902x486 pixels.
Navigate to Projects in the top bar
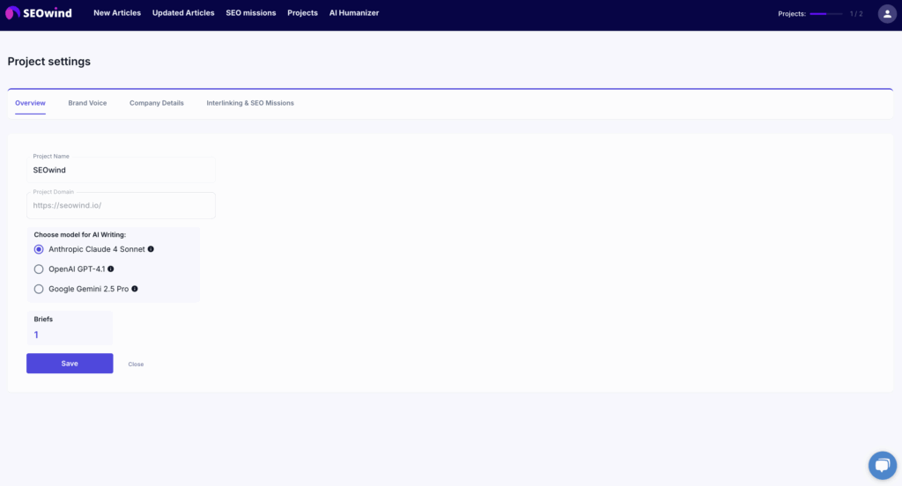(302, 13)
